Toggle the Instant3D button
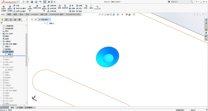This screenshot has height=111, width=208. click(97, 7)
